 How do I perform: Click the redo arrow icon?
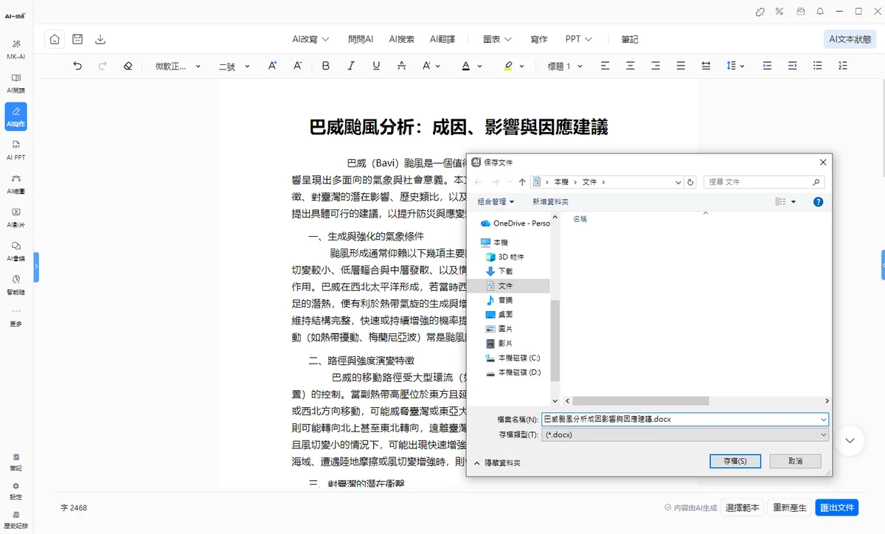[x=103, y=66]
